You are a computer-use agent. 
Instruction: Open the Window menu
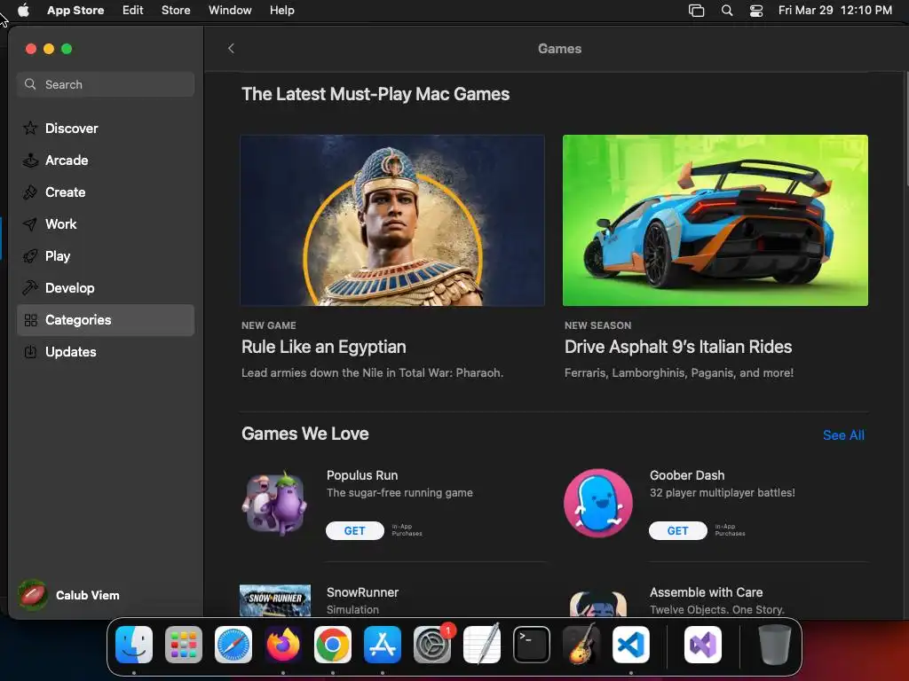click(x=230, y=11)
